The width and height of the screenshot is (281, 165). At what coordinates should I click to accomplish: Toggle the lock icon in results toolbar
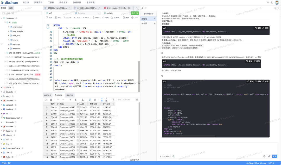(51, 100)
